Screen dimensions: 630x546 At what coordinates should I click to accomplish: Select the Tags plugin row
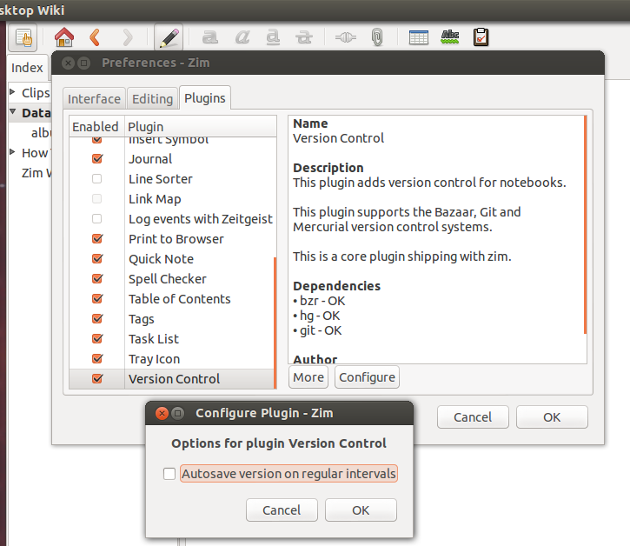(171, 319)
